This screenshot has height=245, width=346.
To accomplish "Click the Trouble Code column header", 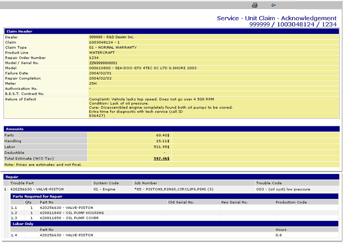I will (269, 183).
